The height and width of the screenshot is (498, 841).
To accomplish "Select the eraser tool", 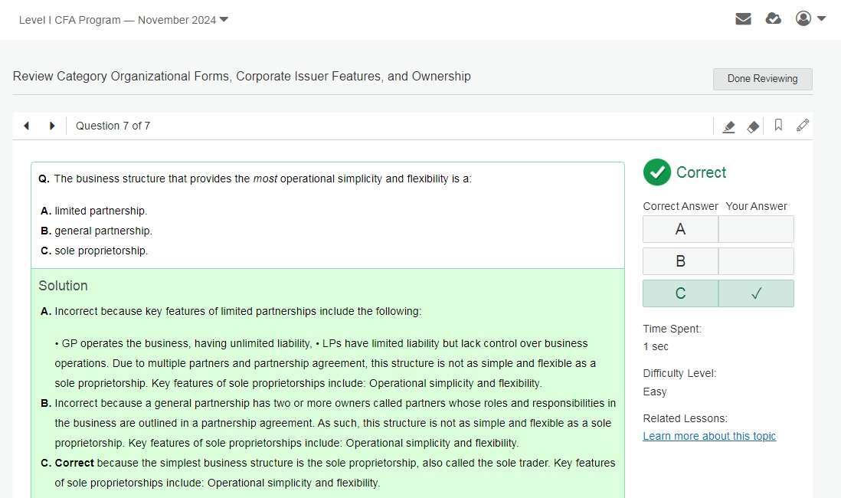I will [753, 126].
